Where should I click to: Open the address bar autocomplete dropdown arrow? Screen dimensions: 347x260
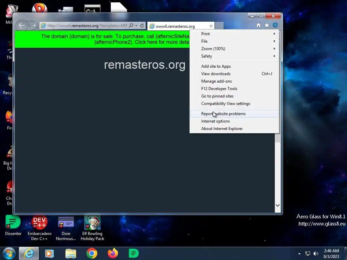(x=136, y=25)
